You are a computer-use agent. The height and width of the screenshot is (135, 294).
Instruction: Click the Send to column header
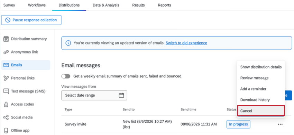pos(129,109)
